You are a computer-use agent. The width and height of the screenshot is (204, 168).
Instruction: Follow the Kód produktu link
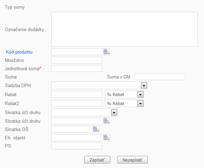(x=19, y=52)
